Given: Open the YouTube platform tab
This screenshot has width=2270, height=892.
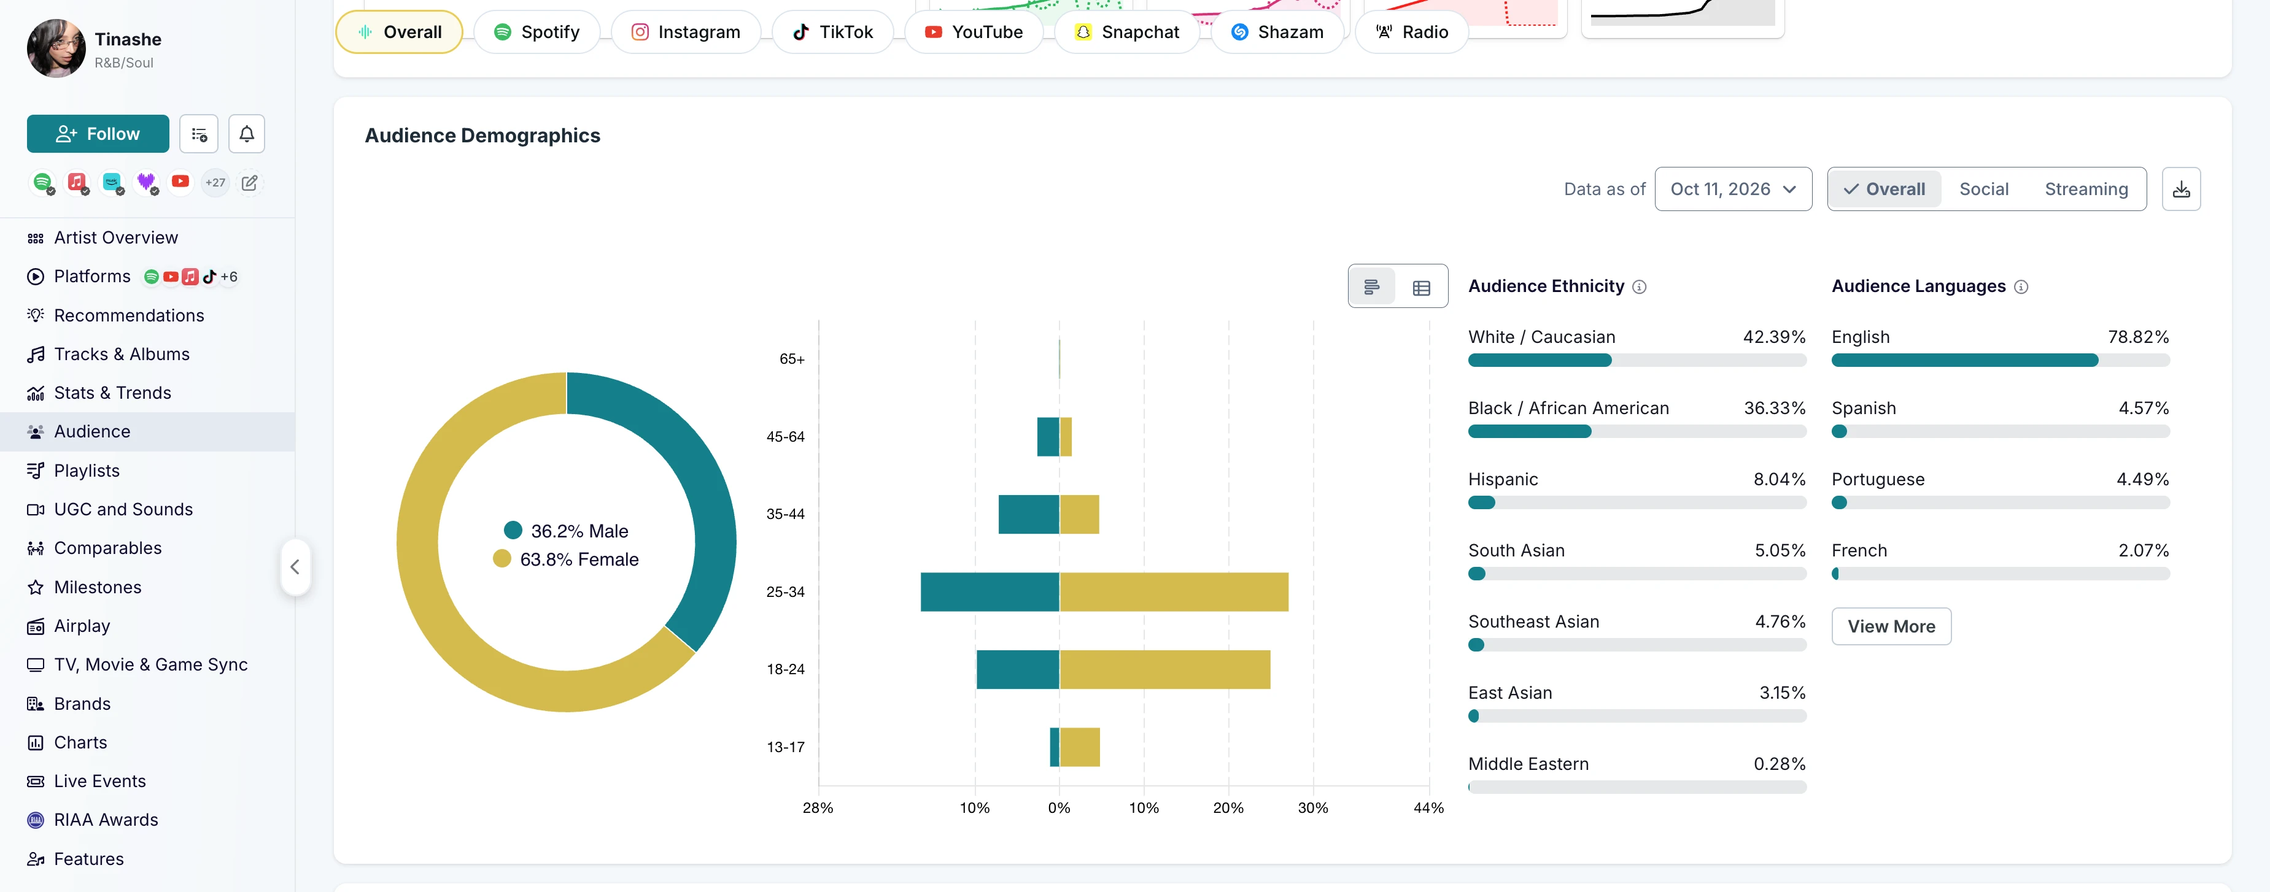Looking at the screenshot, I should click(x=974, y=33).
